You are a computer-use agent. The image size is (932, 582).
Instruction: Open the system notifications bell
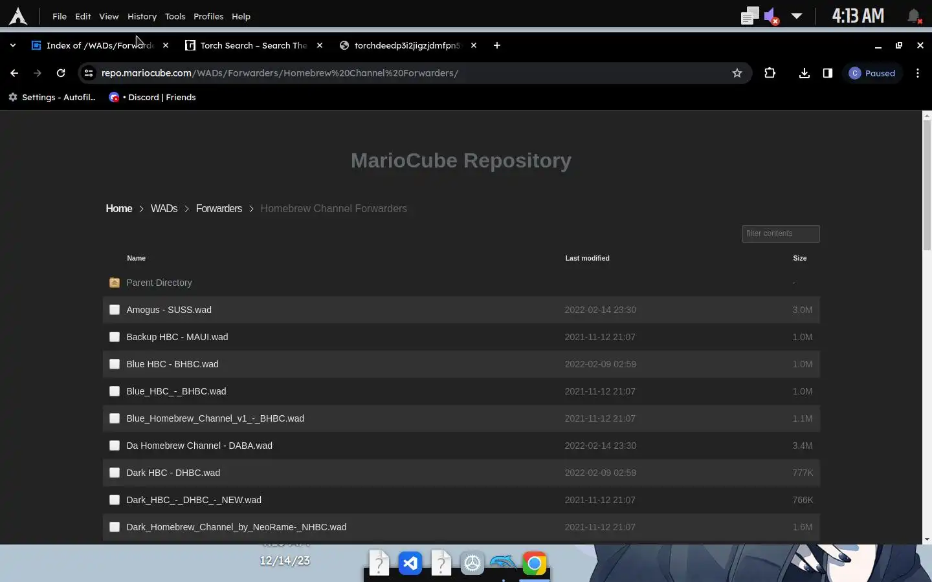(x=914, y=16)
